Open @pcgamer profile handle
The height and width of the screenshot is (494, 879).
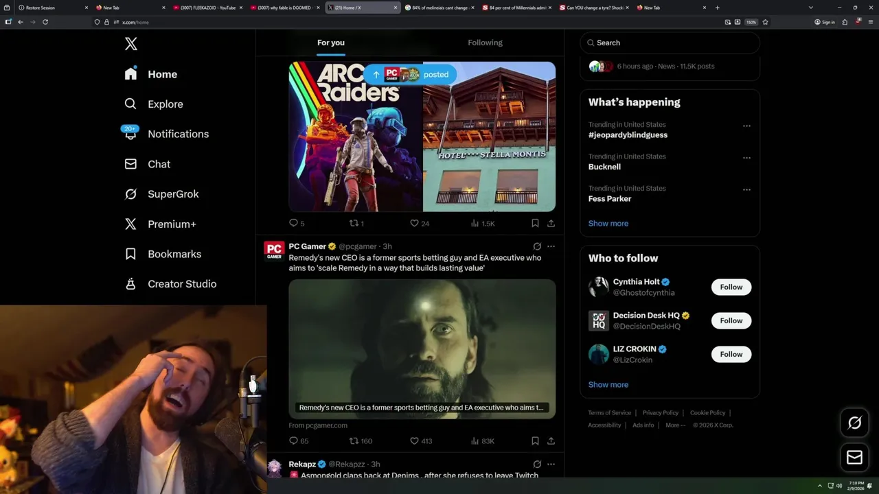[358, 246]
